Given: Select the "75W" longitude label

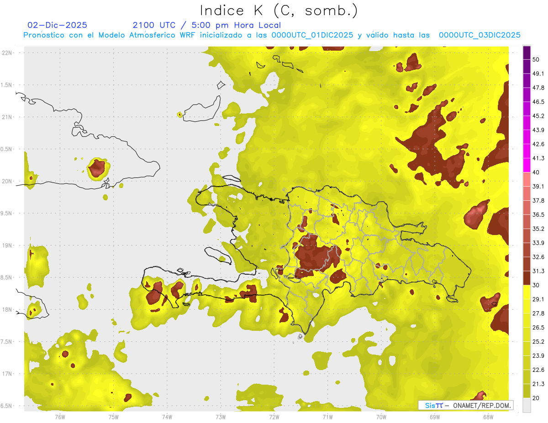Looking at the screenshot, I should coord(113,417).
